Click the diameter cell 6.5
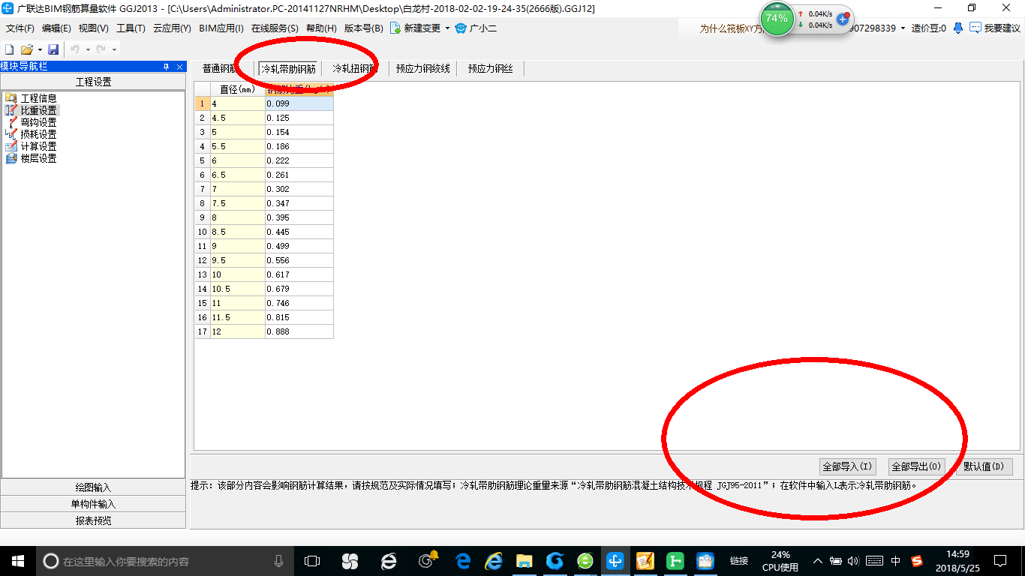This screenshot has width=1025, height=576. coord(238,175)
